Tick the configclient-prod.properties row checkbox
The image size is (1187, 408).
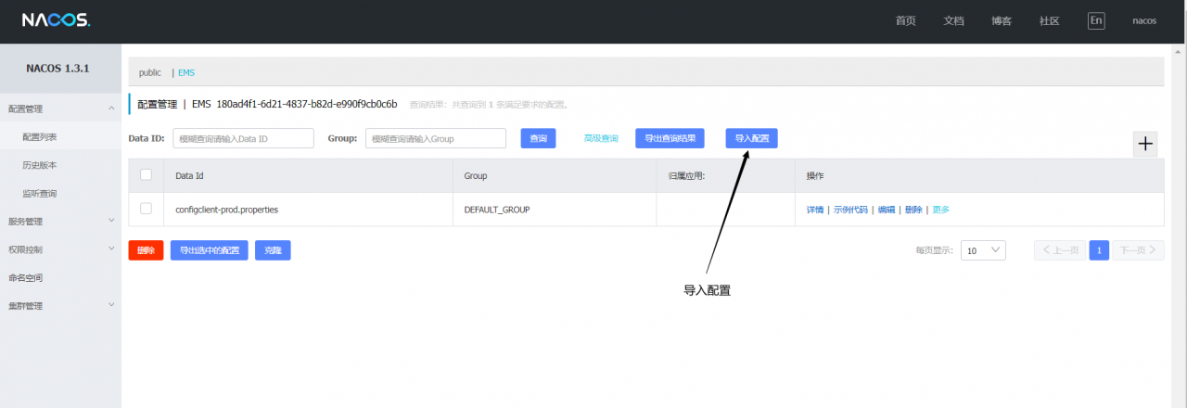[146, 209]
